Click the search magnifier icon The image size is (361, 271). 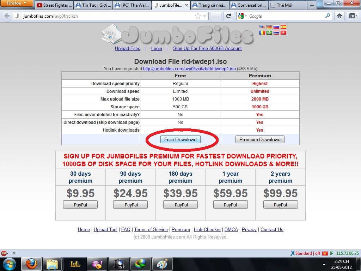[328, 16]
